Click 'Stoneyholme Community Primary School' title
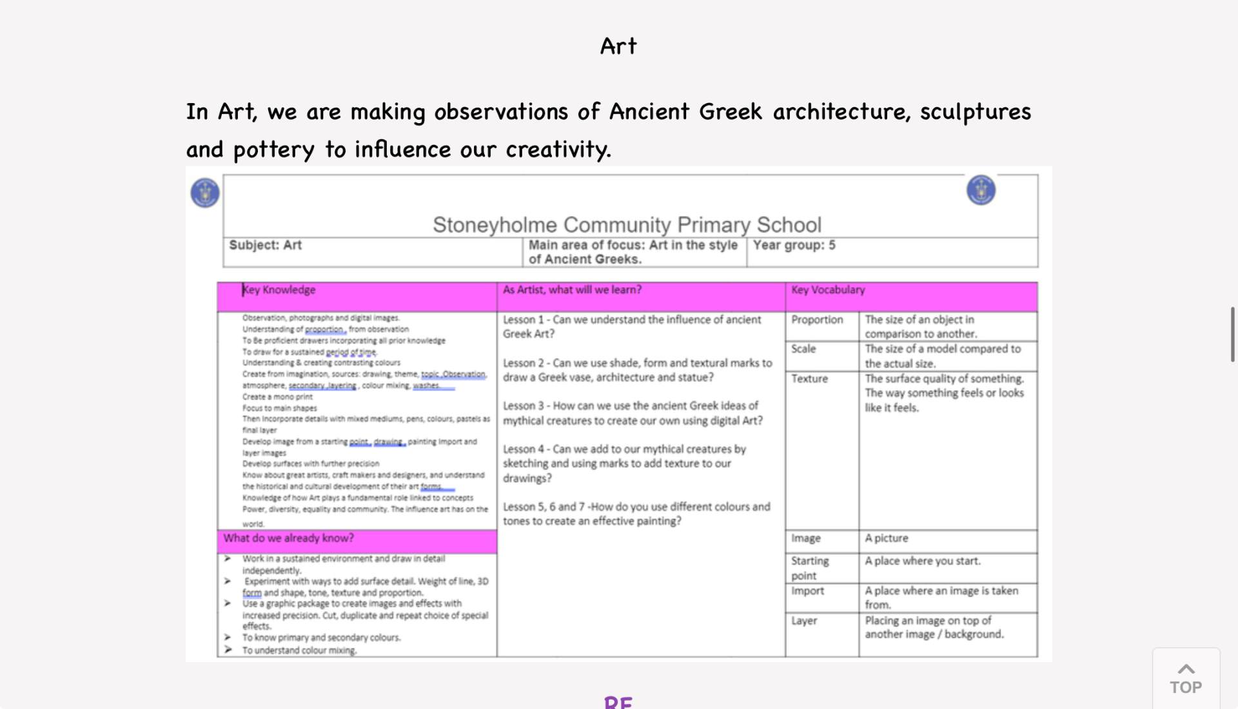This screenshot has height=709, width=1238. tap(627, 224)
